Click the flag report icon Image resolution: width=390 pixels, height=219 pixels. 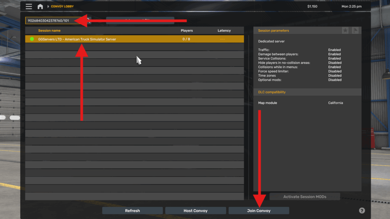[x=355, y=30]
